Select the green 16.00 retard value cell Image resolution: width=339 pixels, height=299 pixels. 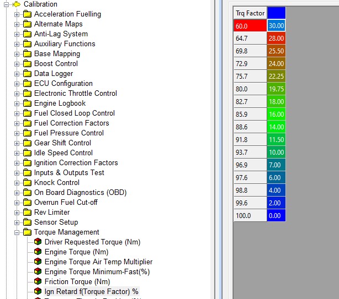[276, 114]
